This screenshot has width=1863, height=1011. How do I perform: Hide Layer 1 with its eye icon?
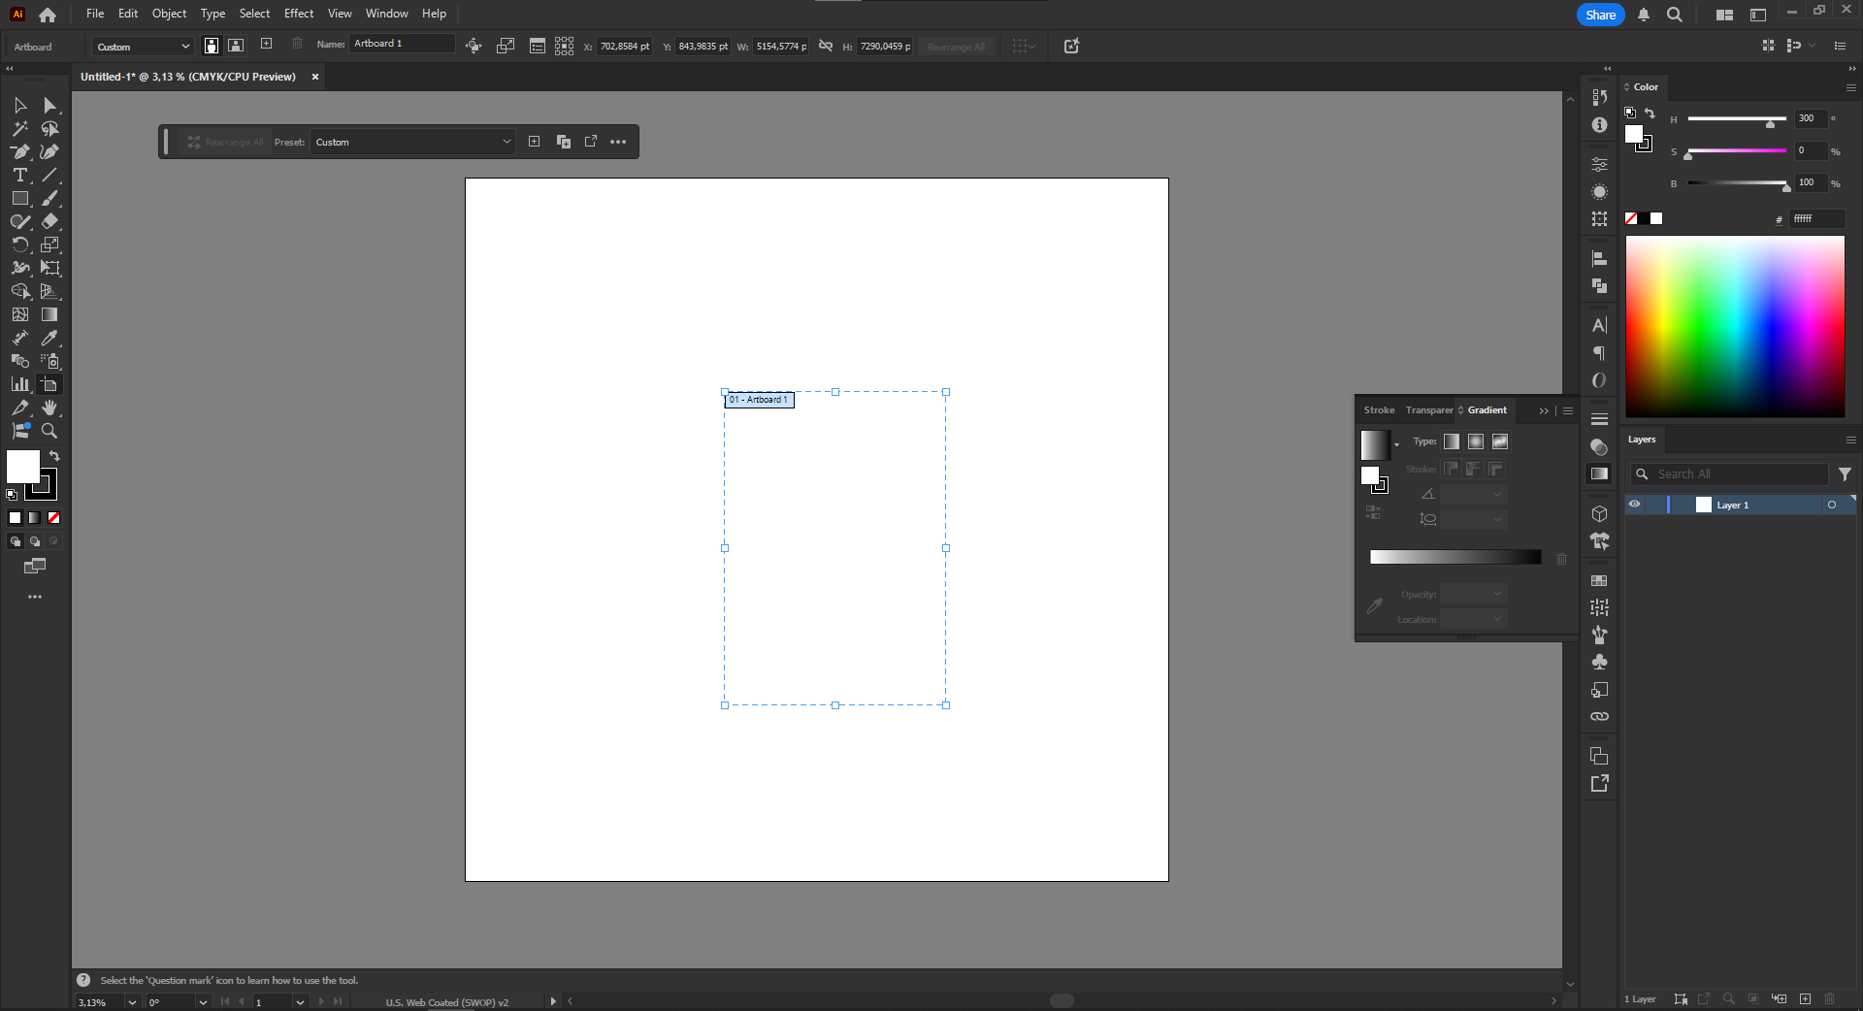pos(1635,505)
